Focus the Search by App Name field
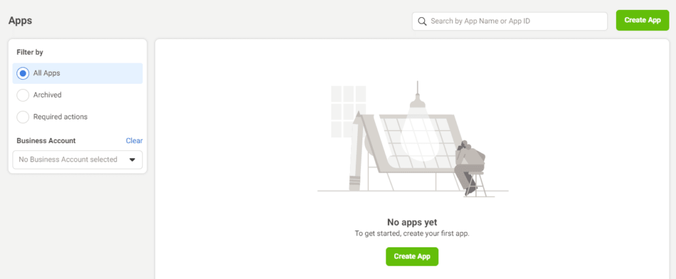The image size is (676, 279). click(510, 21)
